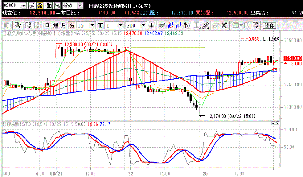Click the STC value 72.17 in blue
The image size is (303, 177).
pos(105,124)
